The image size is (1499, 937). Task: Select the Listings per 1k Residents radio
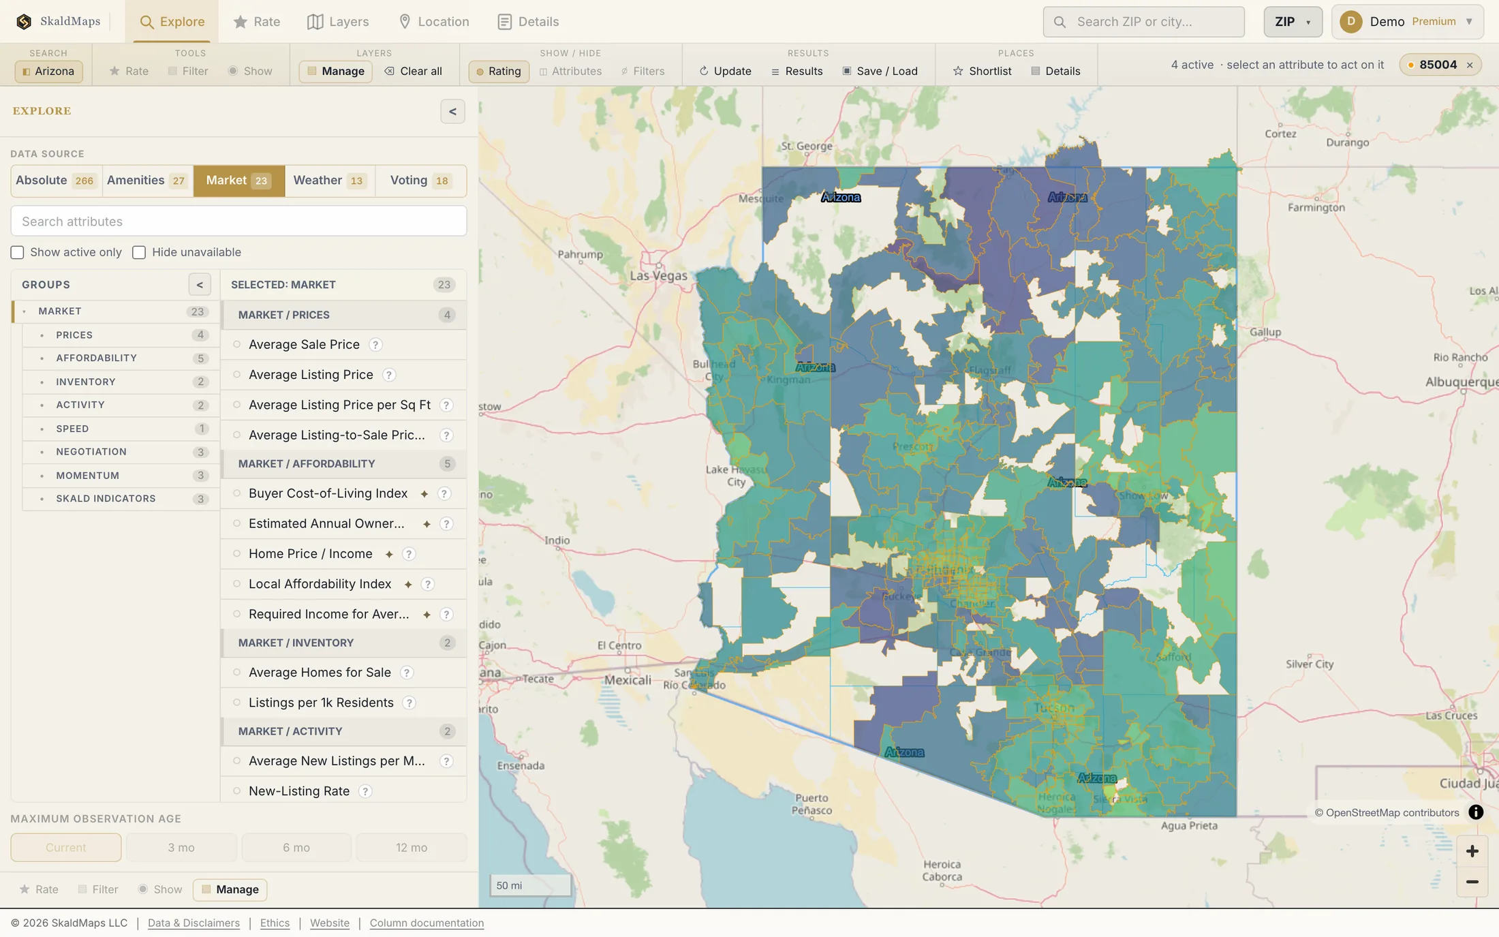pyautogui.click(x=236, y=703)
